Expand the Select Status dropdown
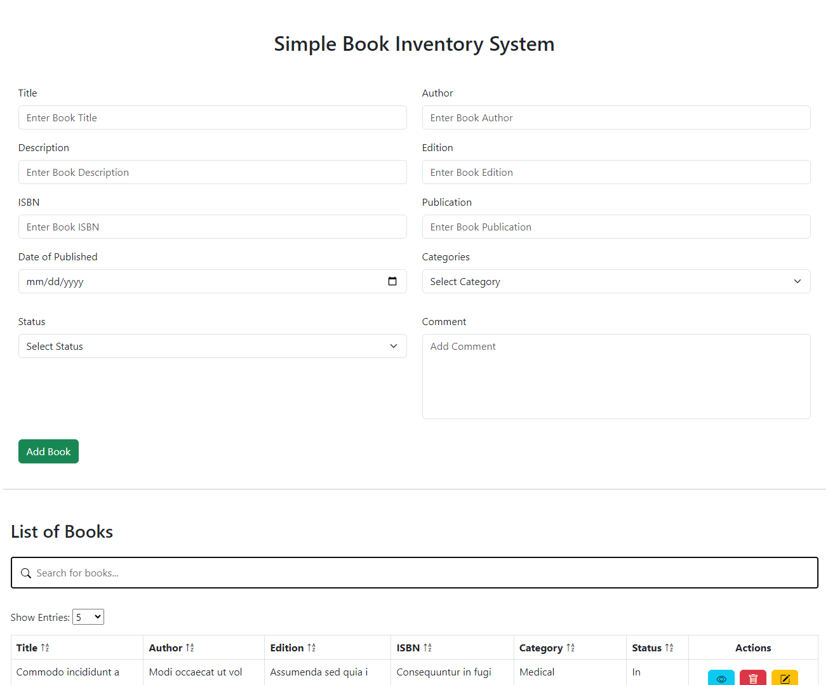835x685 pixels. 212,346
